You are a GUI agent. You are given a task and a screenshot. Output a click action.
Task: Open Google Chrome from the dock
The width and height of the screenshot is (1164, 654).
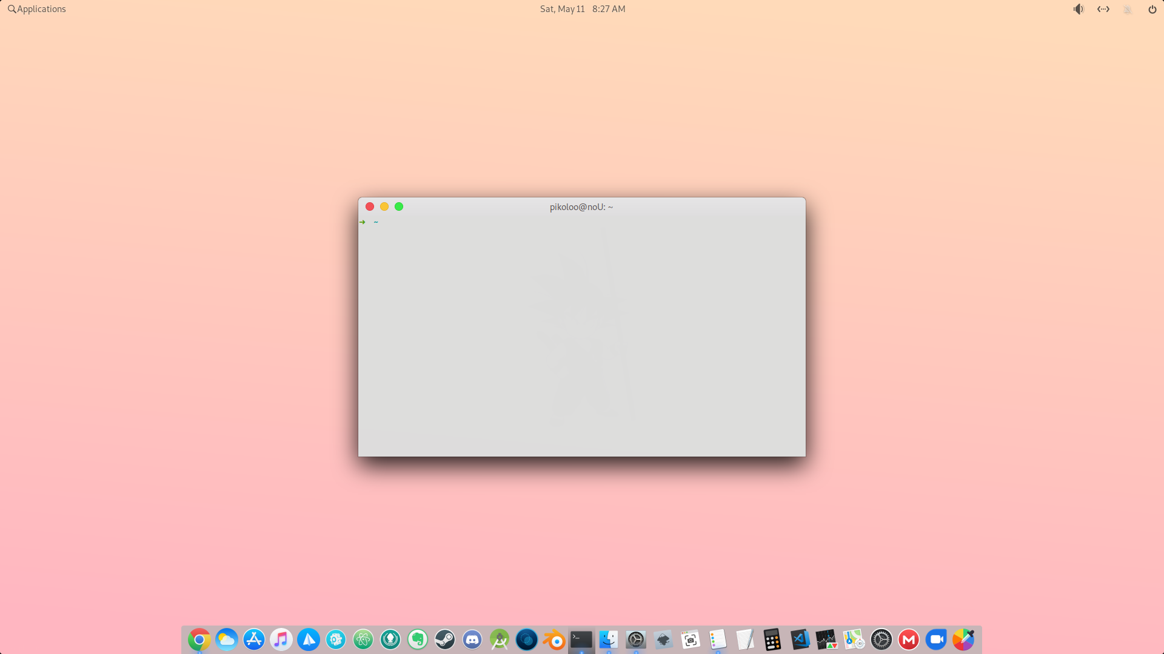(199, 639)
